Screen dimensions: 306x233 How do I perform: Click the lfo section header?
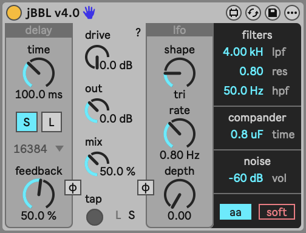coord(179,30)
